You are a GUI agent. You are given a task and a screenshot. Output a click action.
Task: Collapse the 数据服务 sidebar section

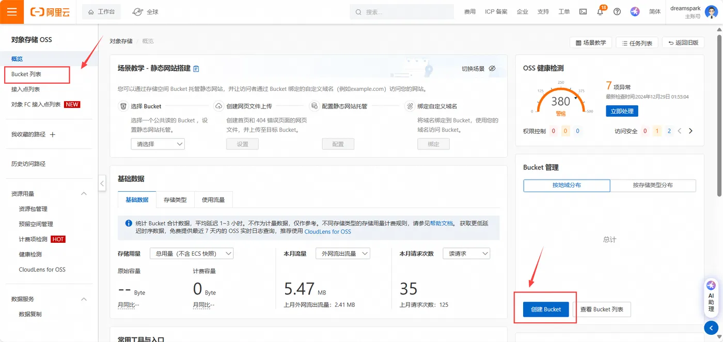point(84,299)
